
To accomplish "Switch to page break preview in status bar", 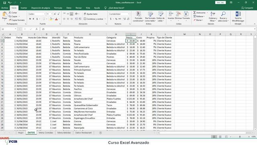I will (226, 137).
